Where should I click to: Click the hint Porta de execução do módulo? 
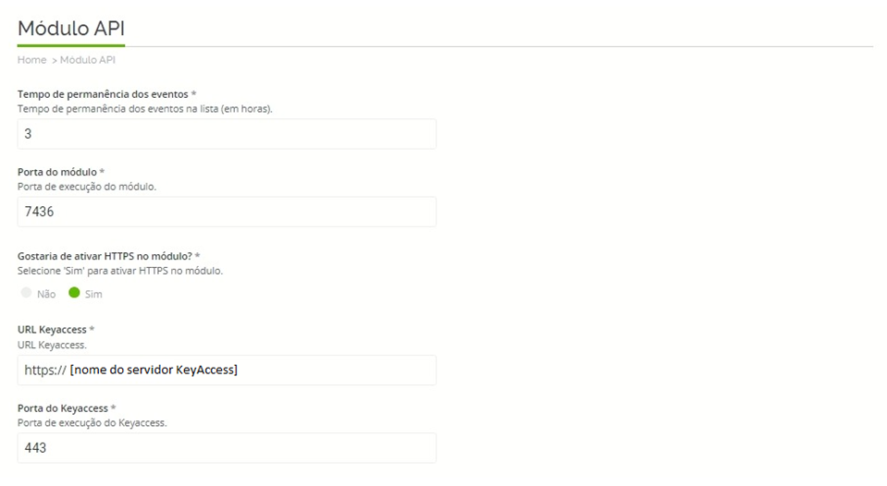[x=87, y=187]
